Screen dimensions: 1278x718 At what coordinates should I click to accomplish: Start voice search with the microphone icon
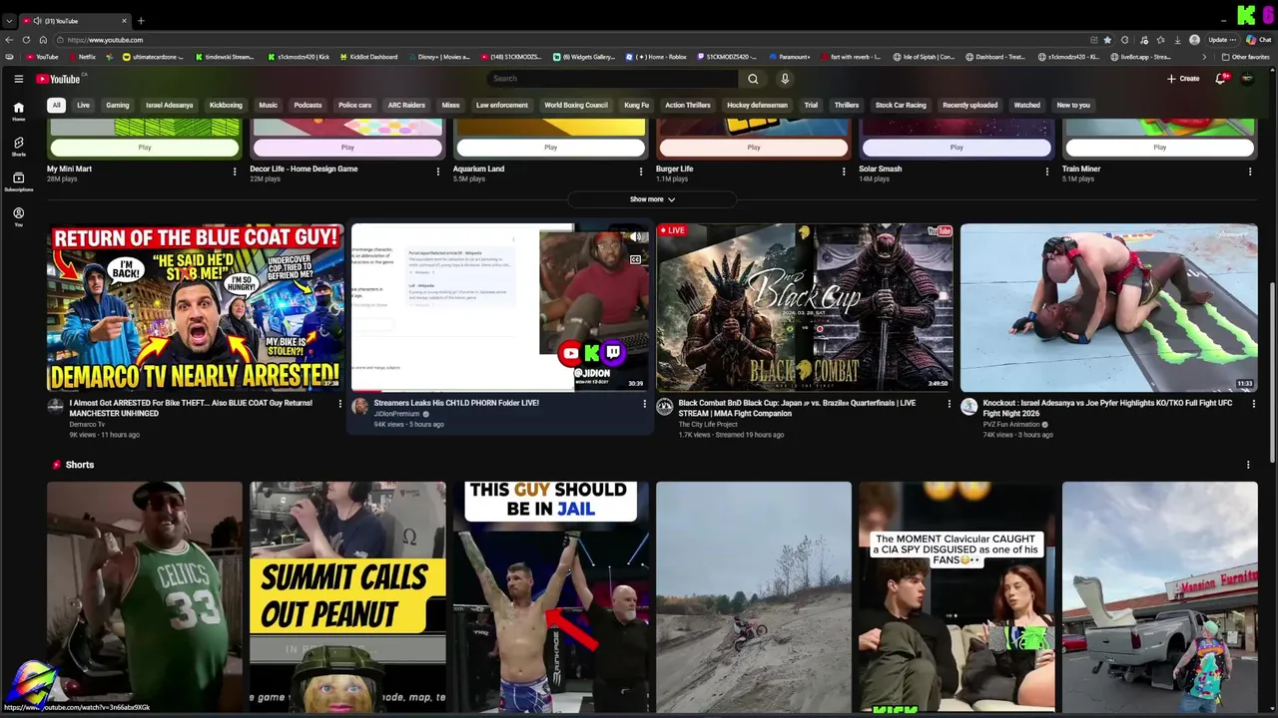pyautogui.click(x=785, y=79)
